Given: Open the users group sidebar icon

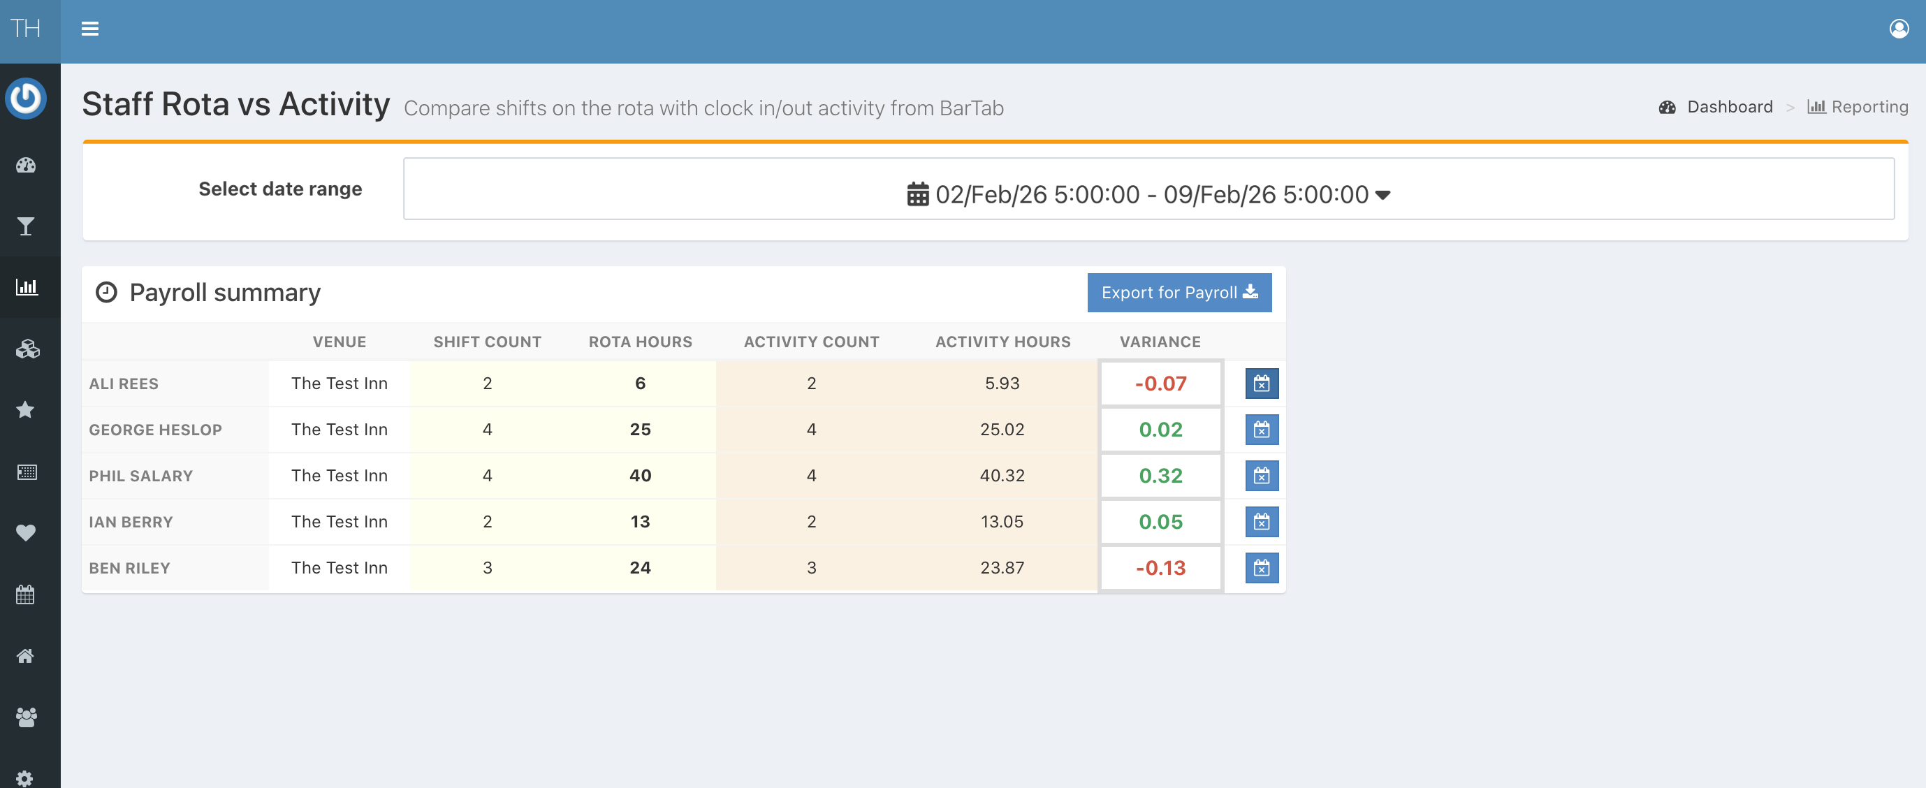Looking at the screenshot, I should tap(26, 717).
